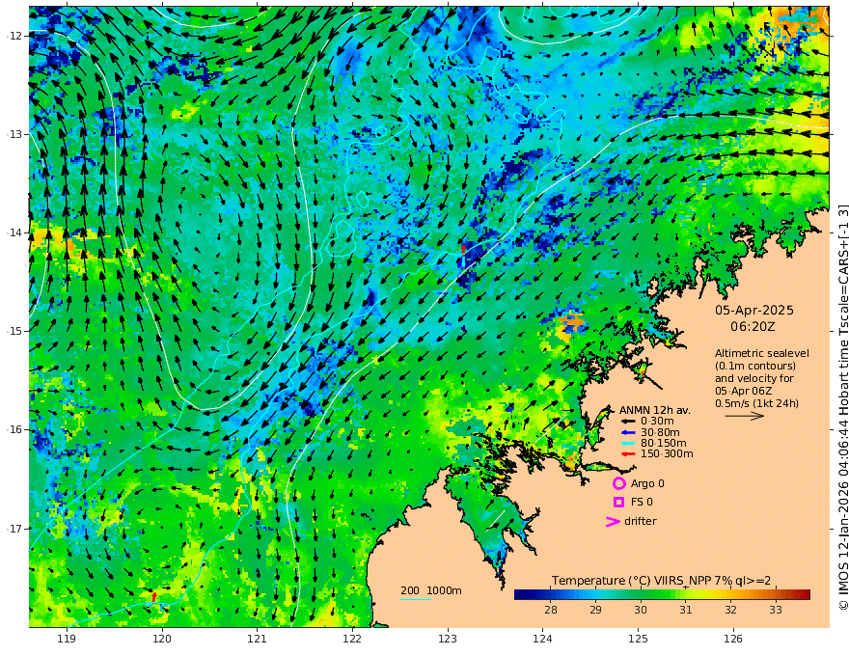The width and height of the screenshot is (849, 656).
Task: Click the red 150-300m legend arrow
Action: 628,454
